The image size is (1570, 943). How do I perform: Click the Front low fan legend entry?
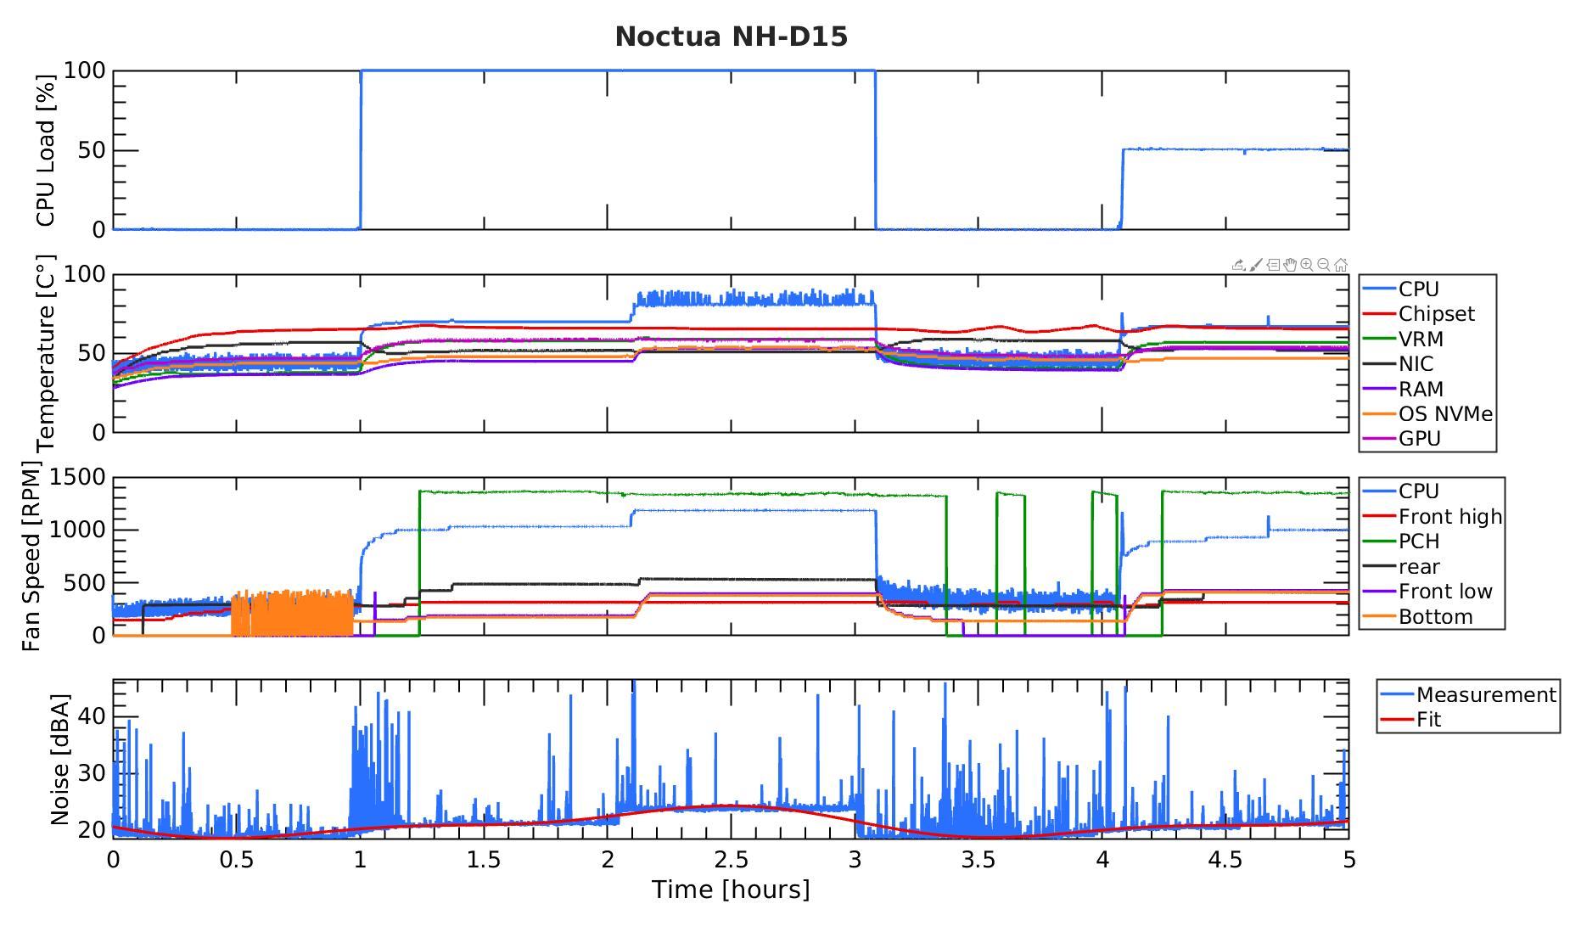pos(1428,592)
